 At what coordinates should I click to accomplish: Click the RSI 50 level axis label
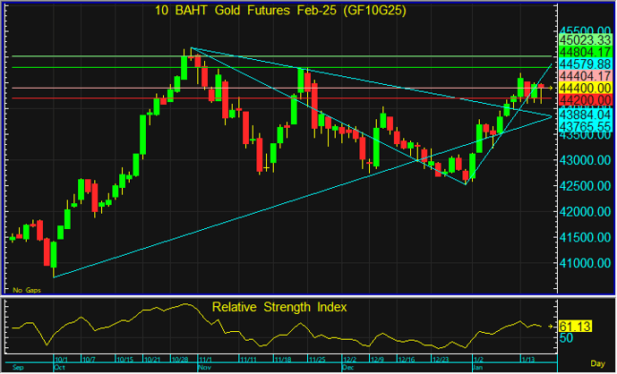click(566, 338)
